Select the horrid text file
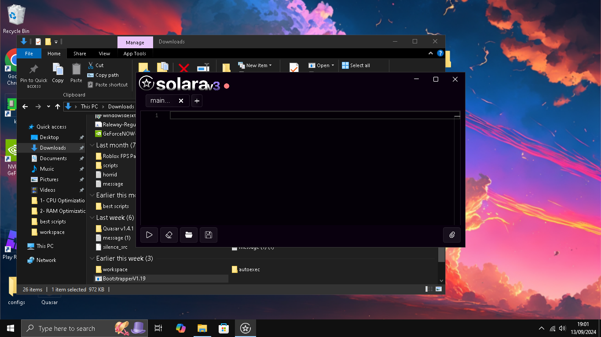 [x=106, y=175]
